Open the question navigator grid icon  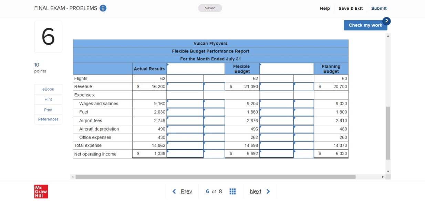[x=232, y=191]
